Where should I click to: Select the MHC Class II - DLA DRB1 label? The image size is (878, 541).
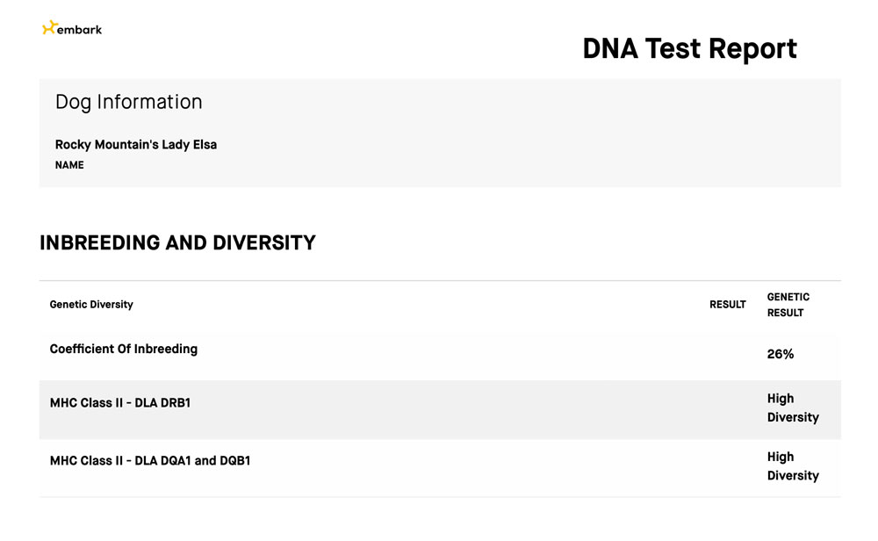click(120, 403)
